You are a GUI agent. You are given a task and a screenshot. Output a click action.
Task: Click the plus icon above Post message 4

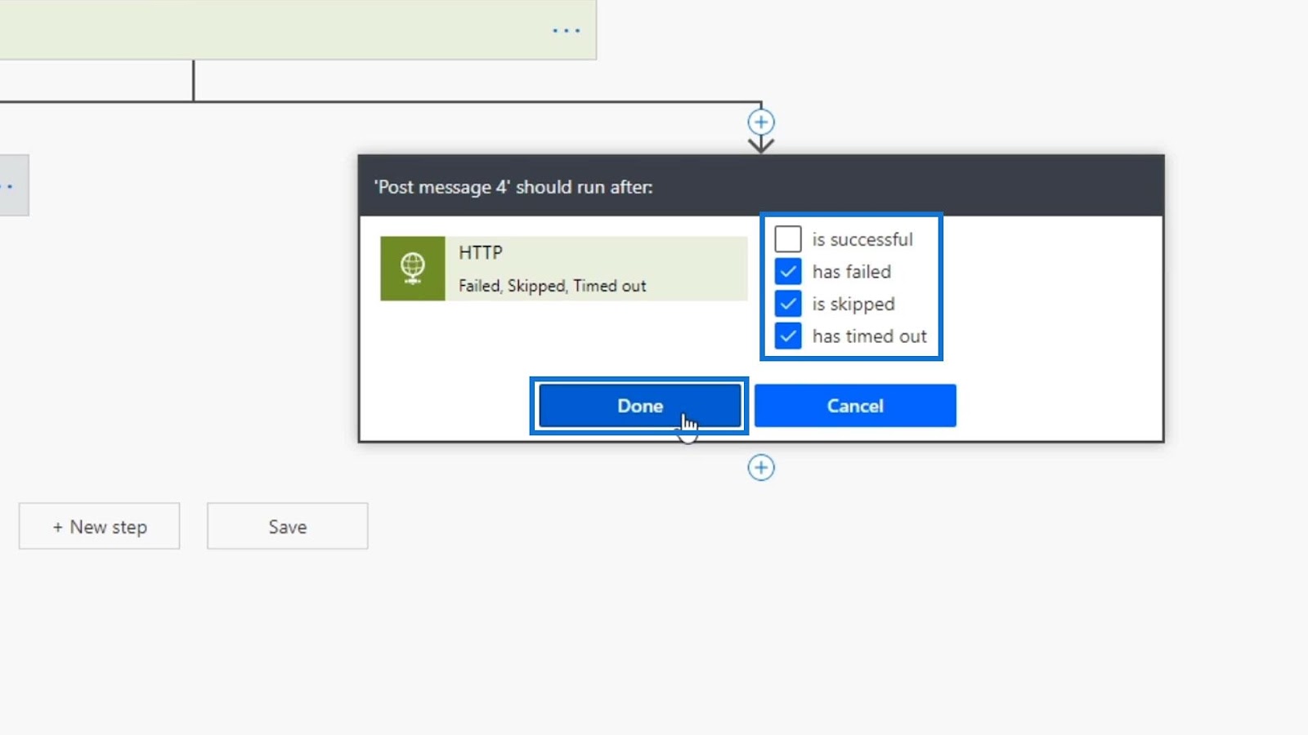pyautogui.click(x=761, y=122)
